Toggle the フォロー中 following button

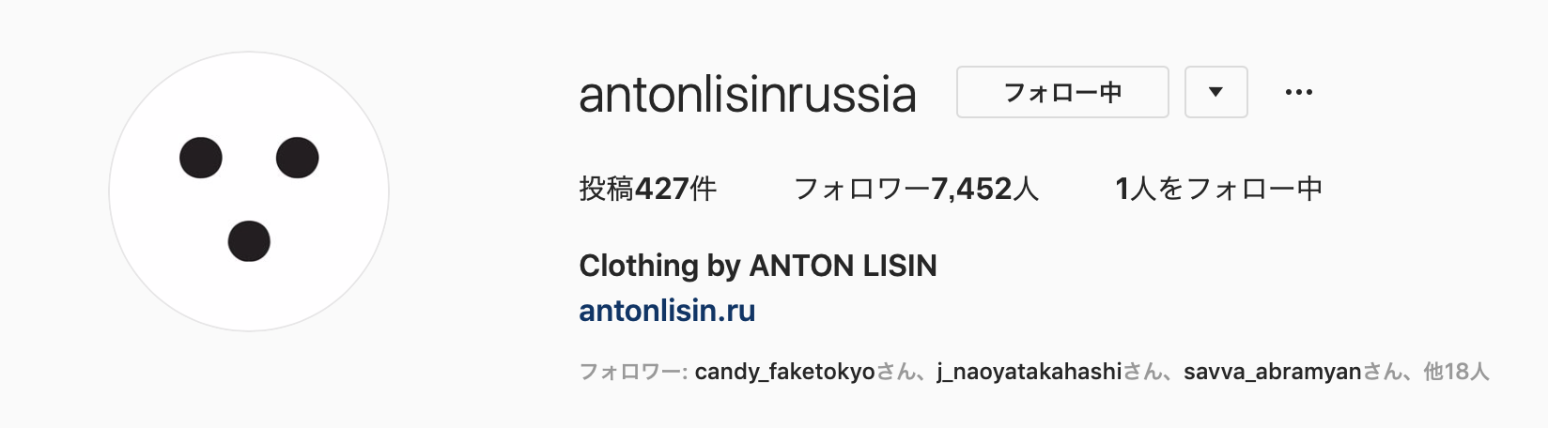tap(1062, 92)
